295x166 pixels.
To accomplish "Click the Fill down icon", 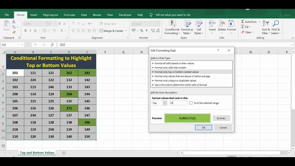I will tap(243, 27).
